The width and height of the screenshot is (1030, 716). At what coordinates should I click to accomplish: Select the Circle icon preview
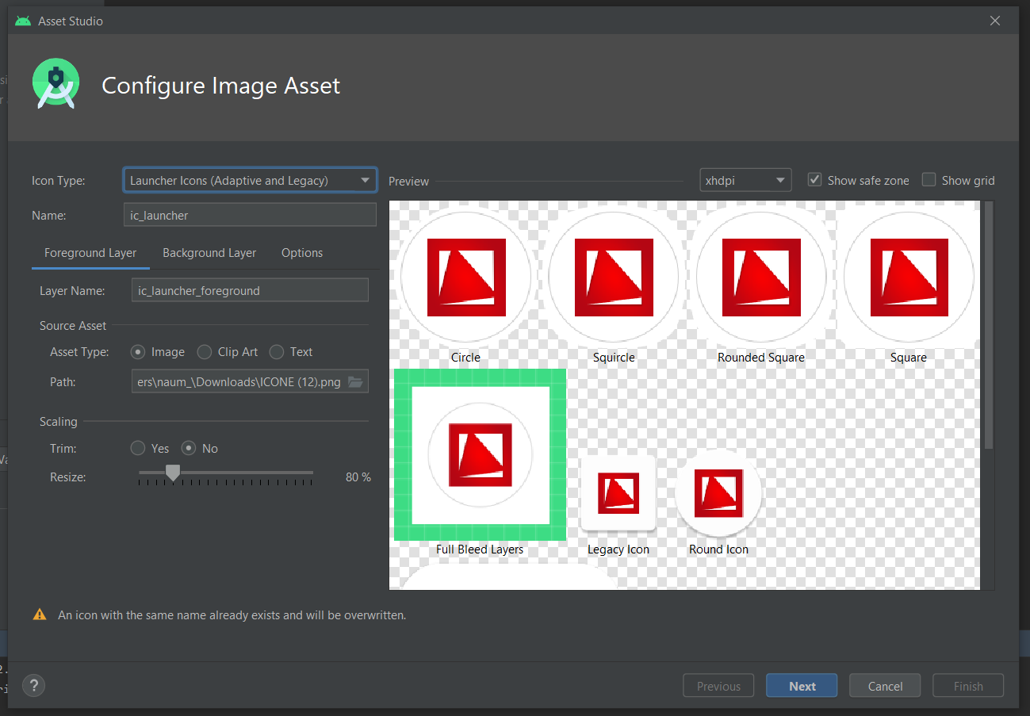pyautogui.click(x=465, y=277)
